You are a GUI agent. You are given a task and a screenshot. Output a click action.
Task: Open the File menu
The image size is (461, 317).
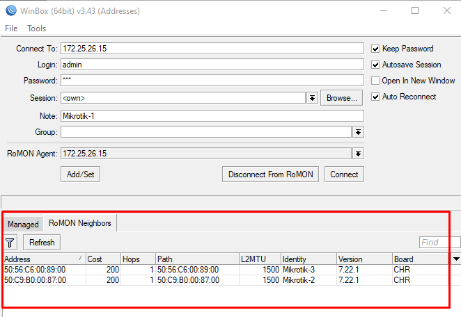tap(11, 29)
